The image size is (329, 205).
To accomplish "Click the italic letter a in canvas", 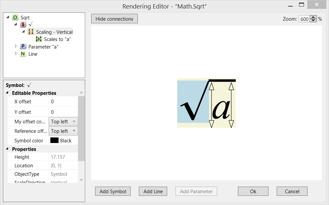I will pos(221,110).
